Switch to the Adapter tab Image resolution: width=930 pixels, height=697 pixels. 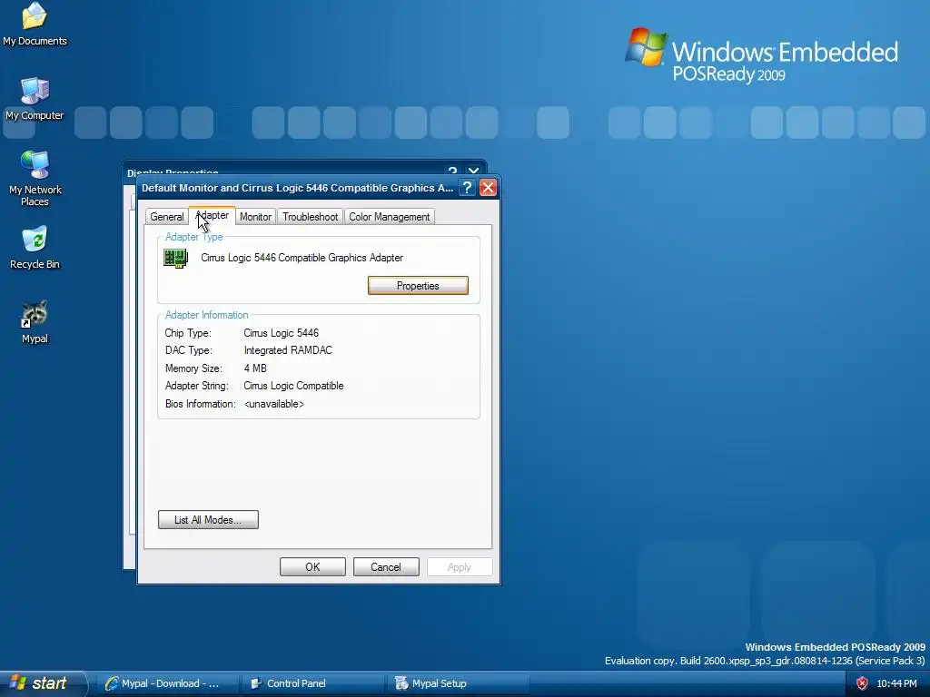(212, 216)
